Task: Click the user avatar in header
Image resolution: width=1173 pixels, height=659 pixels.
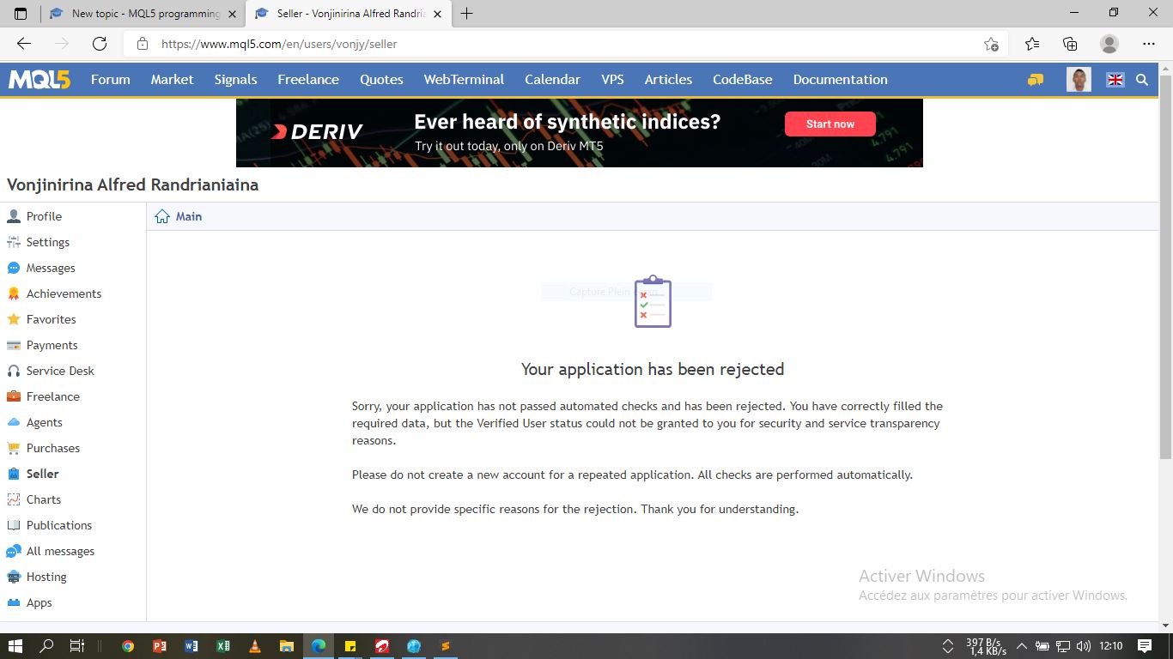Action: tap(1079, 80)
